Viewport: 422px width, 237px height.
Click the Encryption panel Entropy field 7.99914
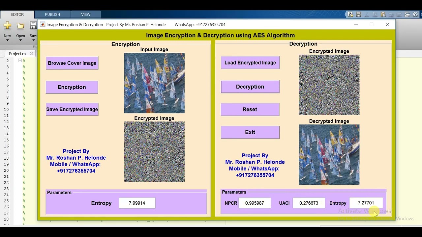coord(137,203)
